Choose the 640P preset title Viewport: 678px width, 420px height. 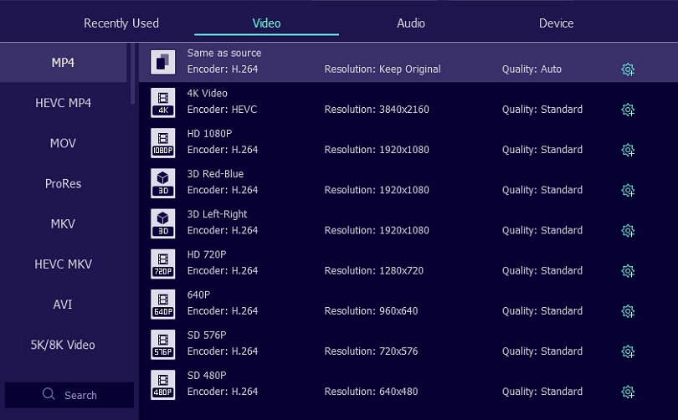[198, 295]
